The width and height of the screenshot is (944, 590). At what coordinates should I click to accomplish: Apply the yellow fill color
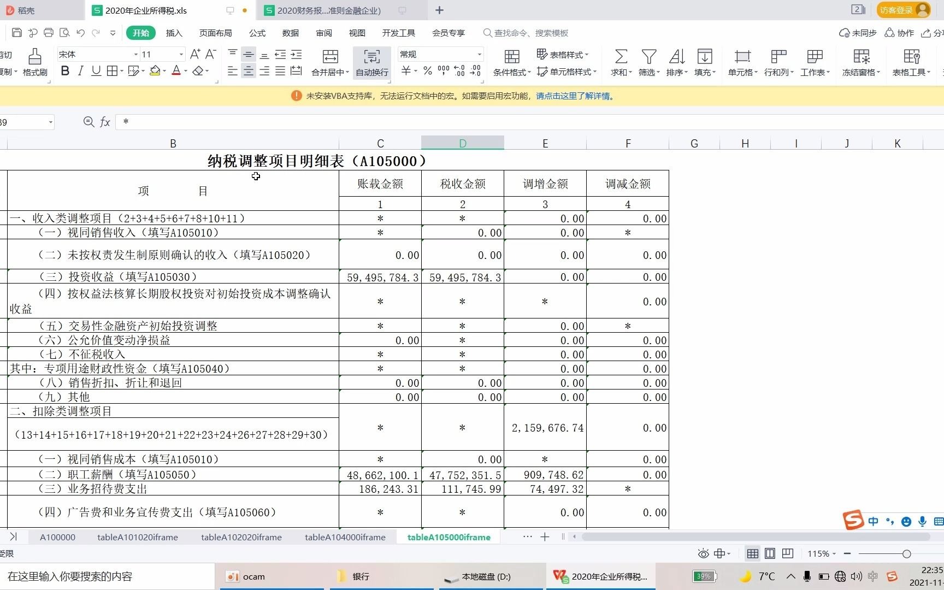tap(155, 71)
